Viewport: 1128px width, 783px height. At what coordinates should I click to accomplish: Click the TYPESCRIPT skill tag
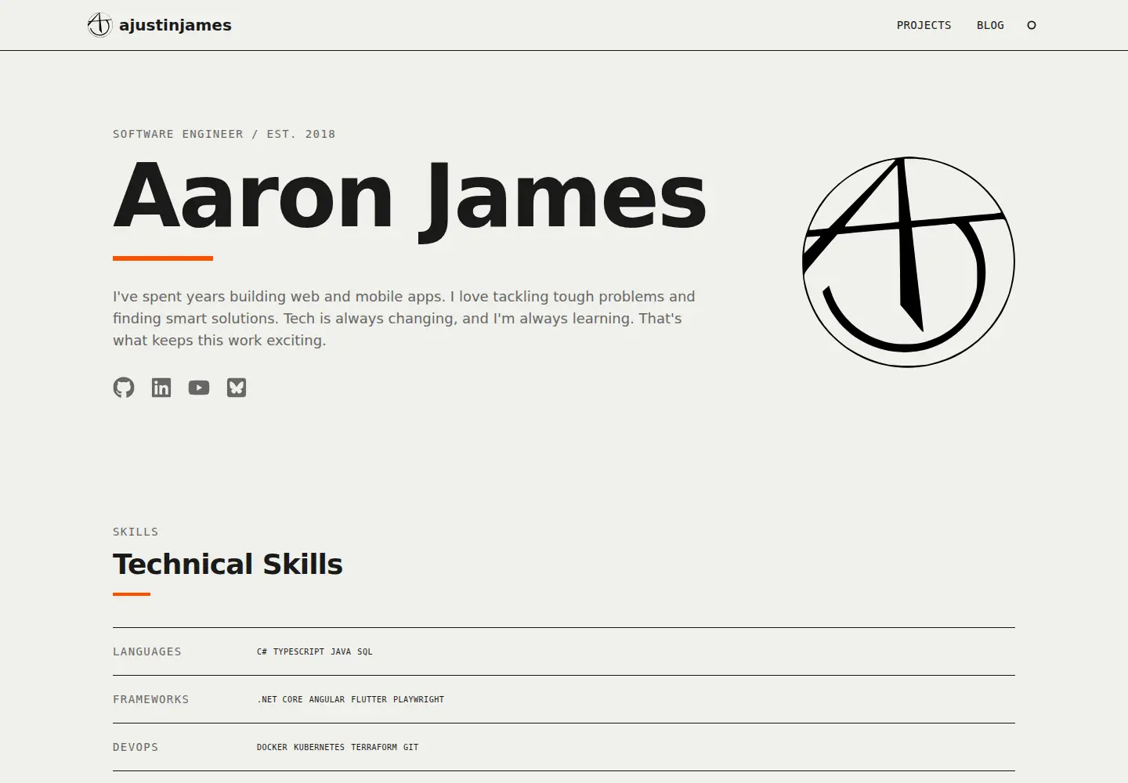click(x=298, y=651)
